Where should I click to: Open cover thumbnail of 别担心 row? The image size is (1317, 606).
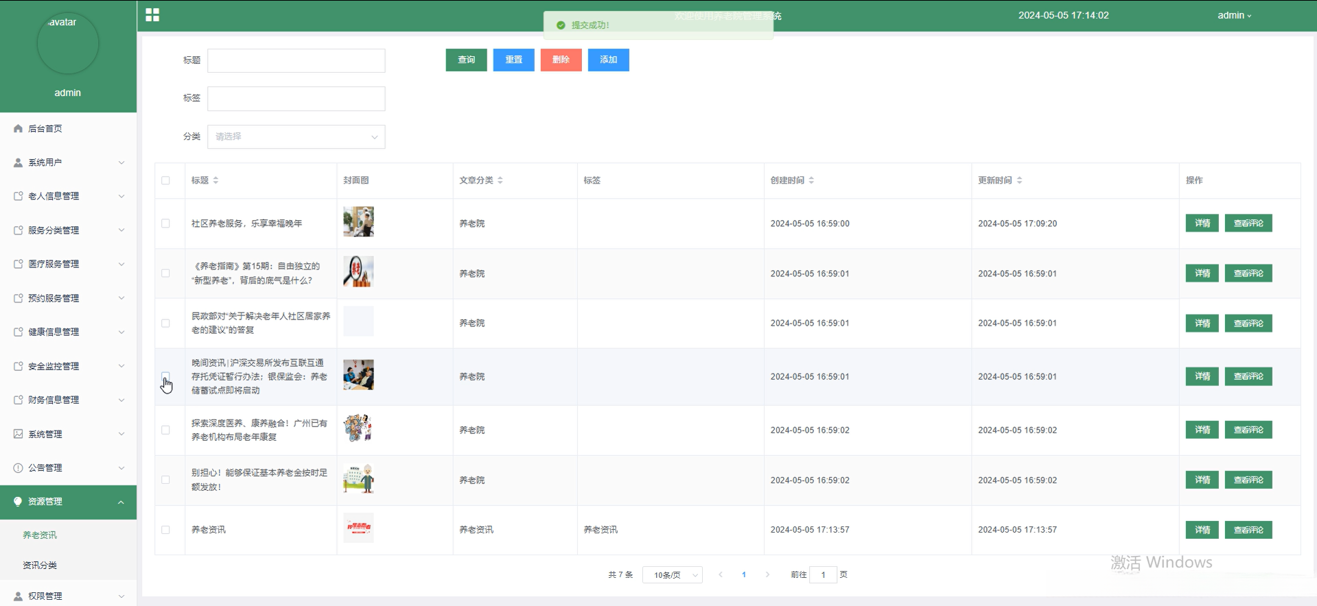(x=358, y=478)
